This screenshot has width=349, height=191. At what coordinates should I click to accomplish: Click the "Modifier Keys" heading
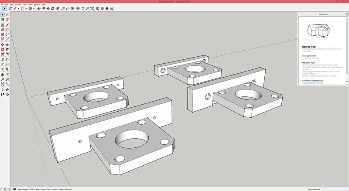click(308, 63)
